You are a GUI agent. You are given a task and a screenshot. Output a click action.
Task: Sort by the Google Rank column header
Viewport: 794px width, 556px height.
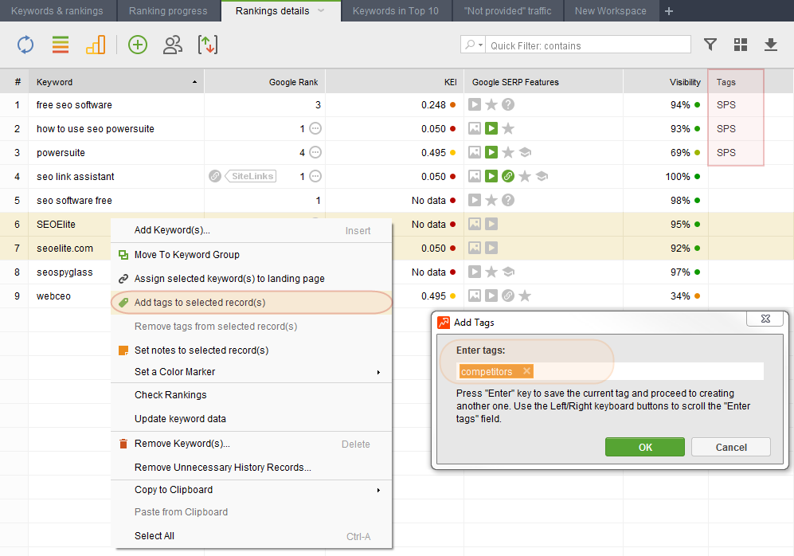point(265,82)
